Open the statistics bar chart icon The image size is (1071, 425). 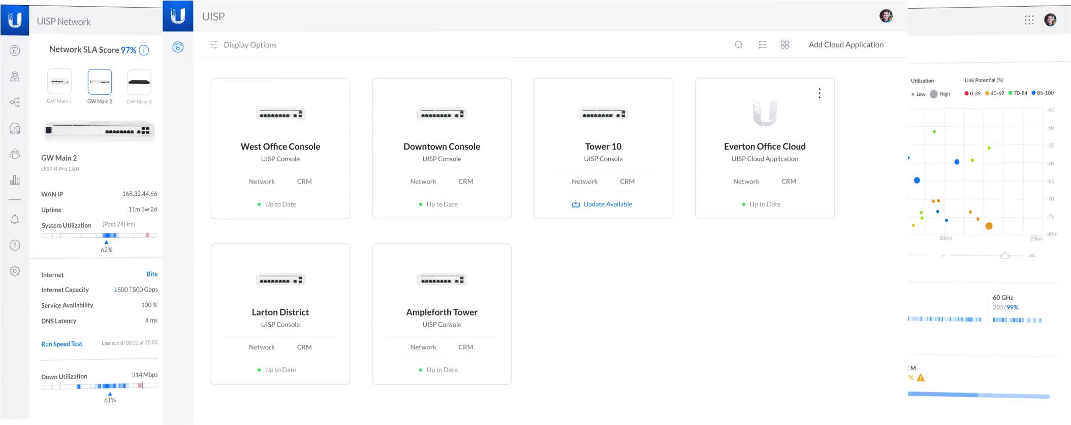click(15, 180)
